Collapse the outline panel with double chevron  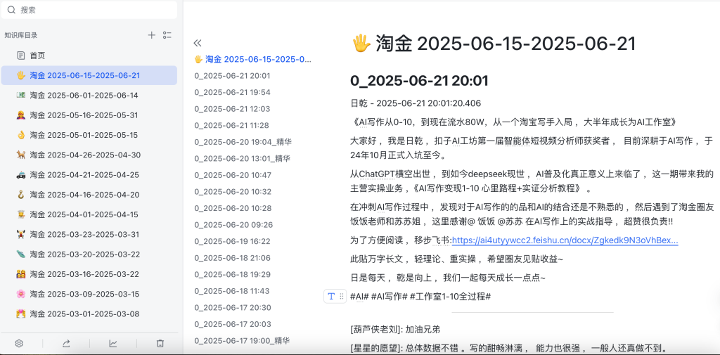198,43
